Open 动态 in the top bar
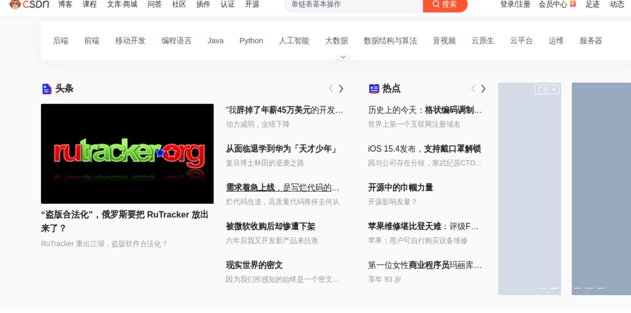This screenshot has width=631, height=313. click(617, 4)
